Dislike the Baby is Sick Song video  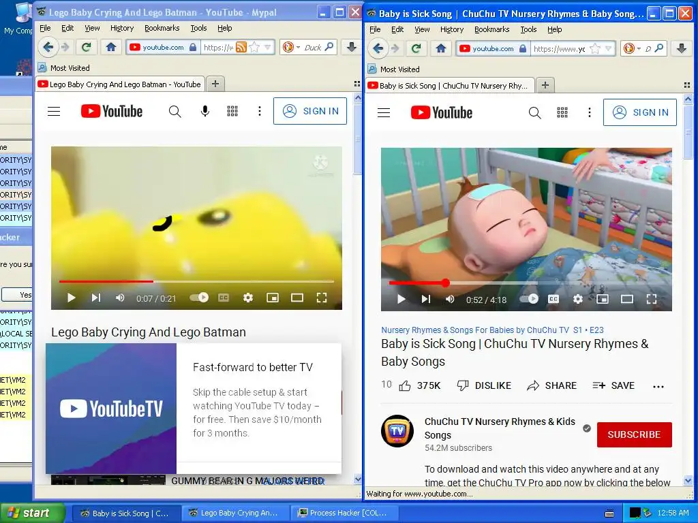[x=485, y=385]
